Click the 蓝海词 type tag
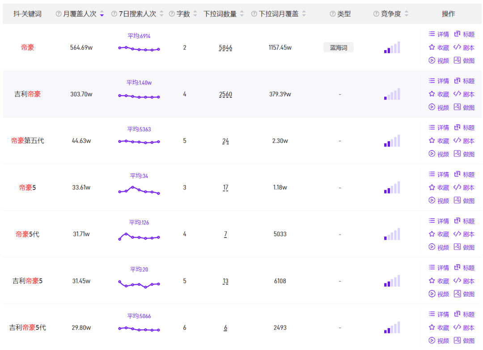Screen dimensions: 483x350 click(x=339, y=48)
